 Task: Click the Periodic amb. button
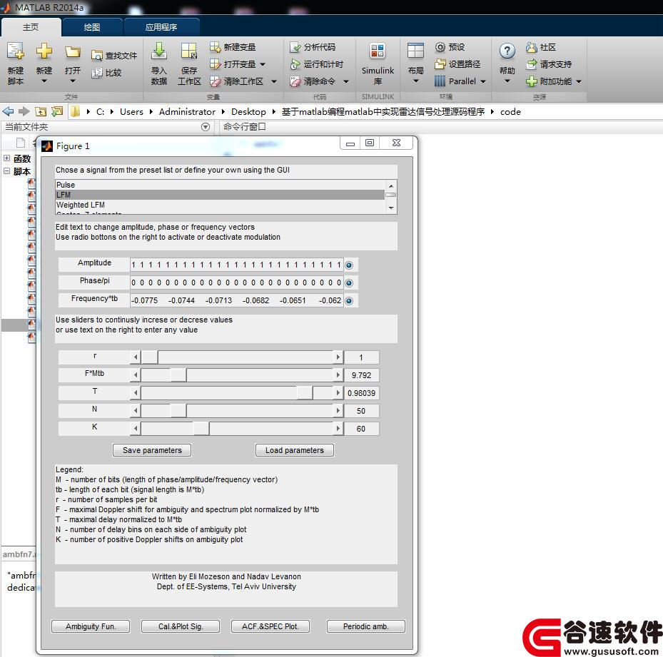[365, 626]
